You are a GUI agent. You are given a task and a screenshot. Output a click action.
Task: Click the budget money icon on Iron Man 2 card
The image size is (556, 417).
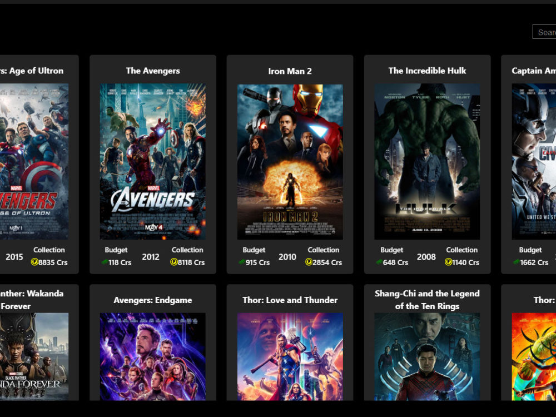pos(242,262)
